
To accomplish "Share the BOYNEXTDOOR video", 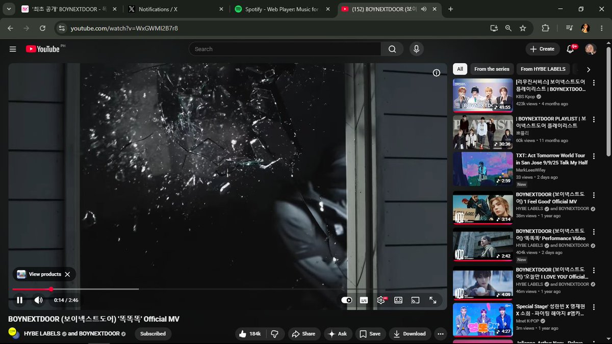I will [303, 334].
